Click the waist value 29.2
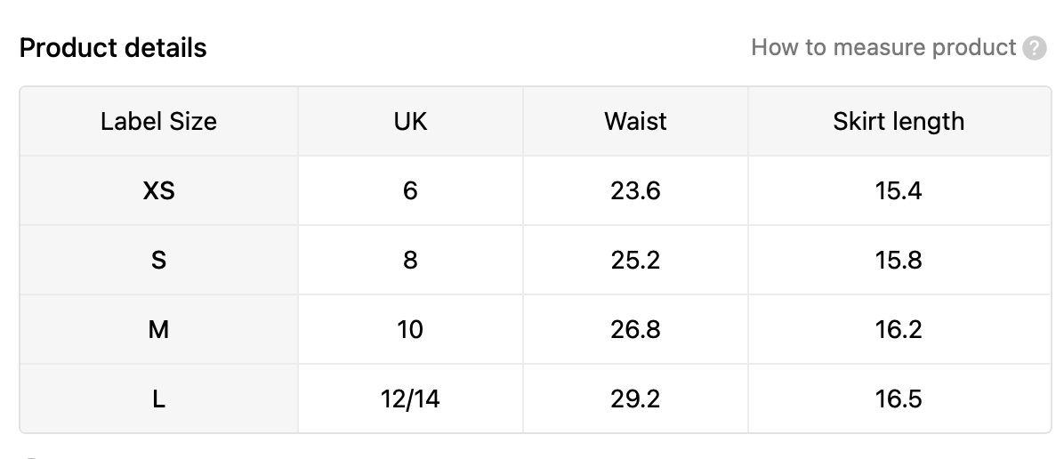The image size is (1064, 459). [x=635, y=399]
